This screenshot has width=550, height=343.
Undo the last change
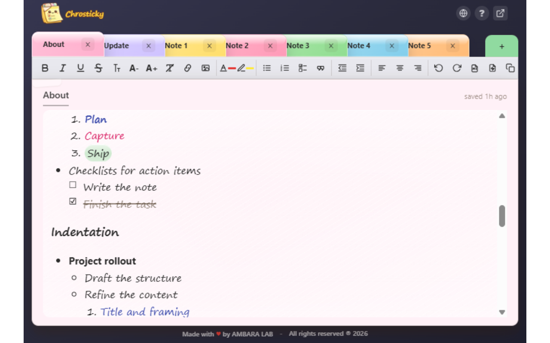point(438,68)
